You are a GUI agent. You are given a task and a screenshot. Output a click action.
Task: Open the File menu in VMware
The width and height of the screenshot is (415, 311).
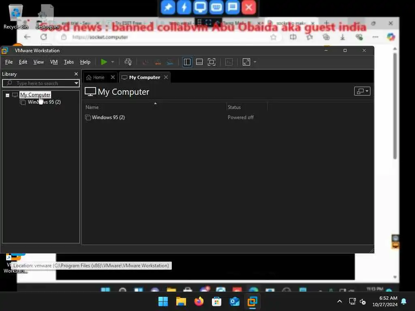9,62
